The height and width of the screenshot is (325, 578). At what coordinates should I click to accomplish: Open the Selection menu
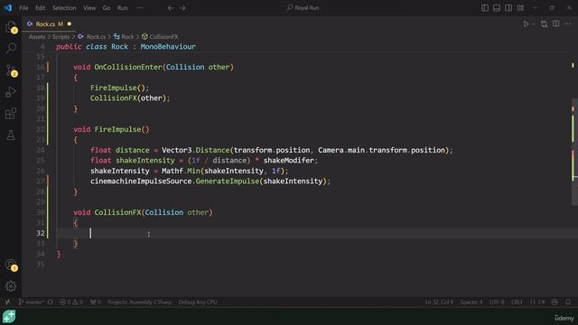tap(64, 8)
